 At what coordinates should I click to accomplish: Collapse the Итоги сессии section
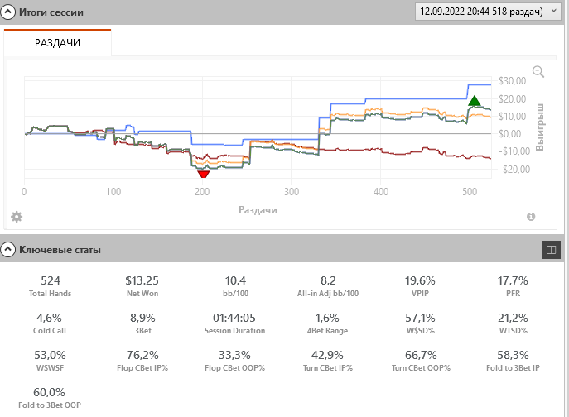(8, 13)
